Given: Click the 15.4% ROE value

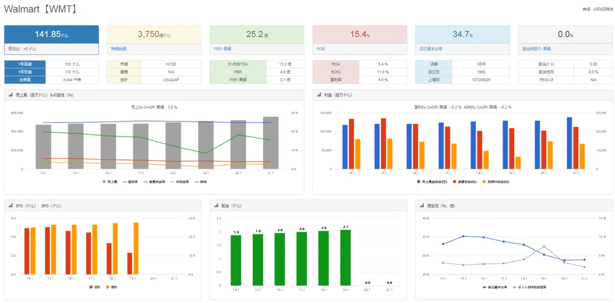Looking at the screenshot, I should tap(360, 34).
